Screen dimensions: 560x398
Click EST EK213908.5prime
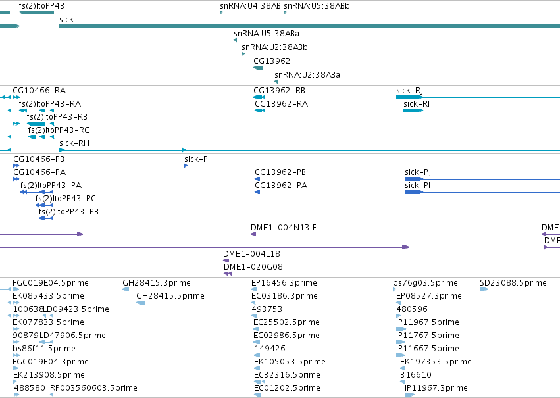(x=49, y=375)
